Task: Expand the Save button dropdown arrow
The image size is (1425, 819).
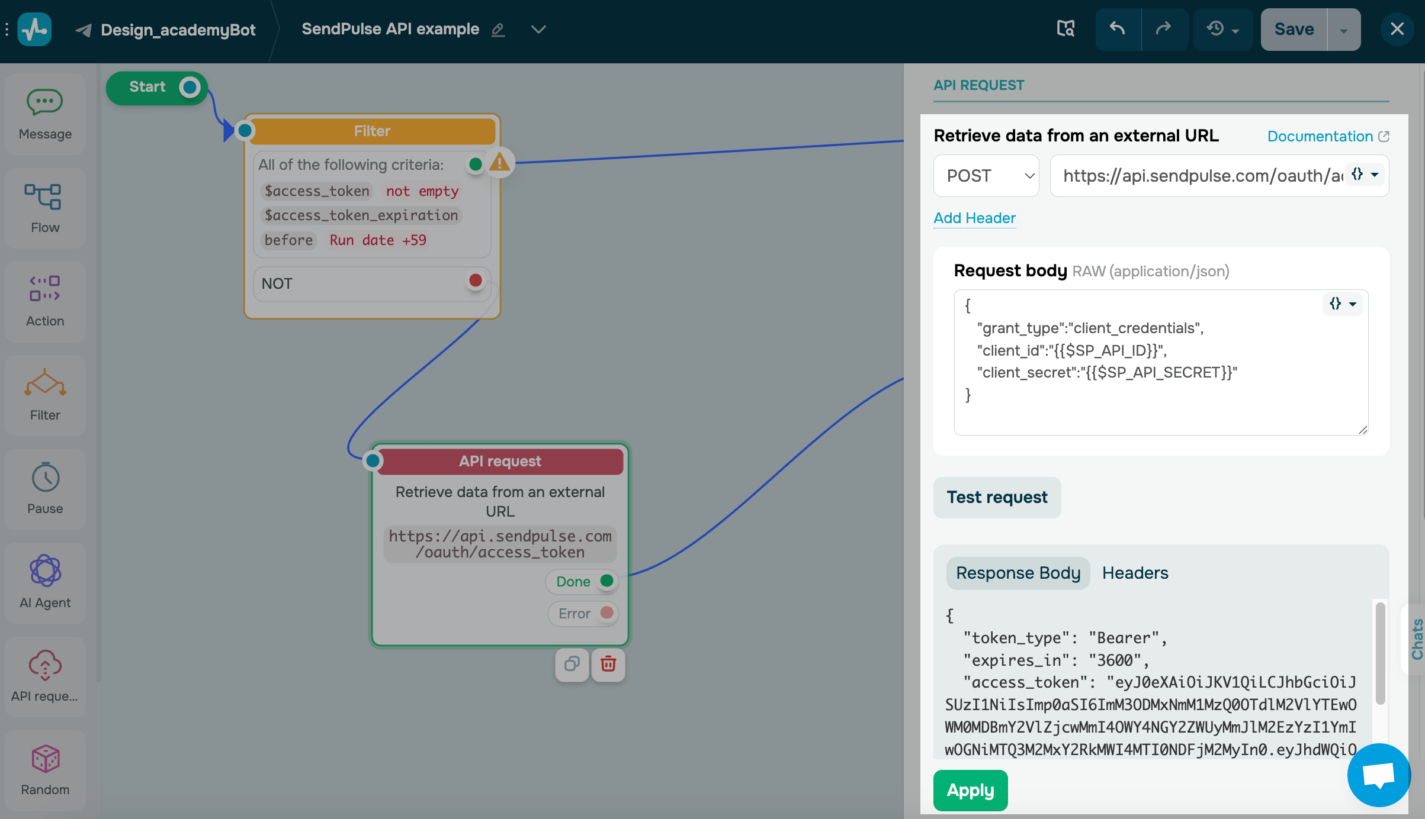Action: click(x=1344, y=30)
